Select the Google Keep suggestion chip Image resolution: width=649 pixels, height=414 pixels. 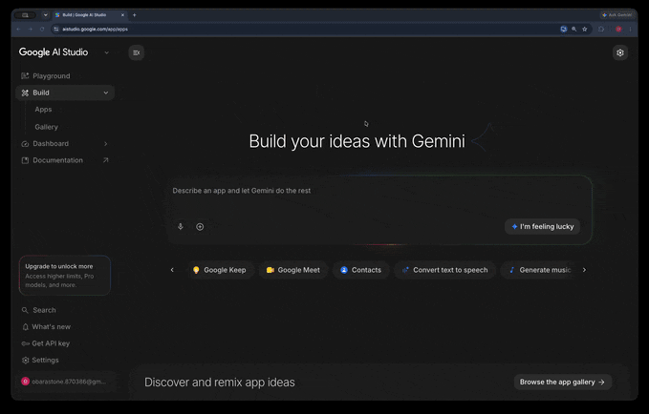pos(220,270)
